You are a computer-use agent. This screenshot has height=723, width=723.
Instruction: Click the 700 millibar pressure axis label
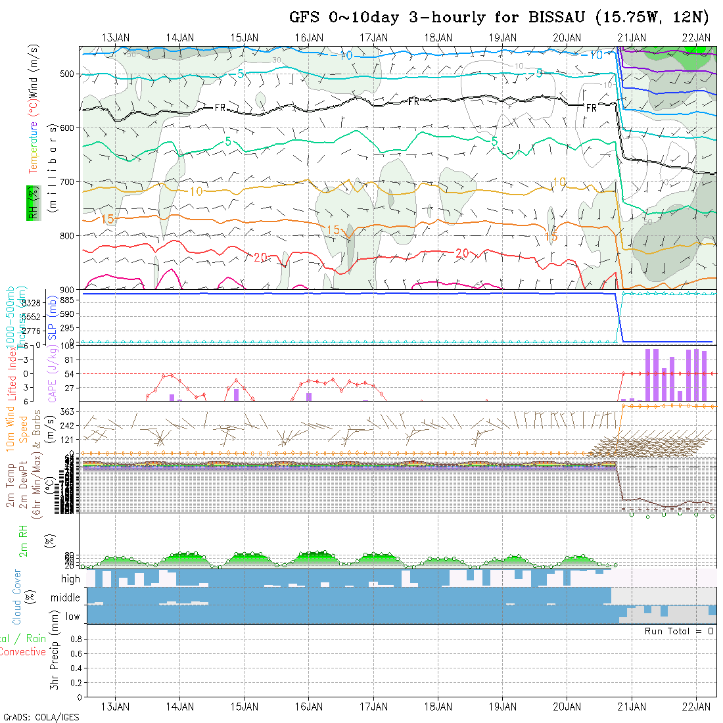point(66,182)
